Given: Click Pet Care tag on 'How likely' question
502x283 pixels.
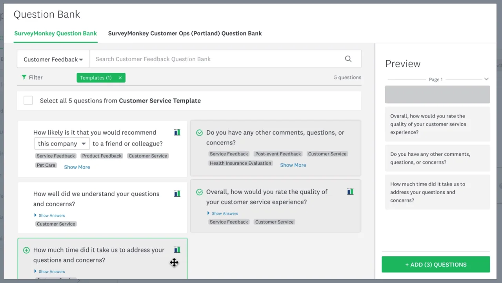Looking at the screenshot, I should tap(46, 165).
